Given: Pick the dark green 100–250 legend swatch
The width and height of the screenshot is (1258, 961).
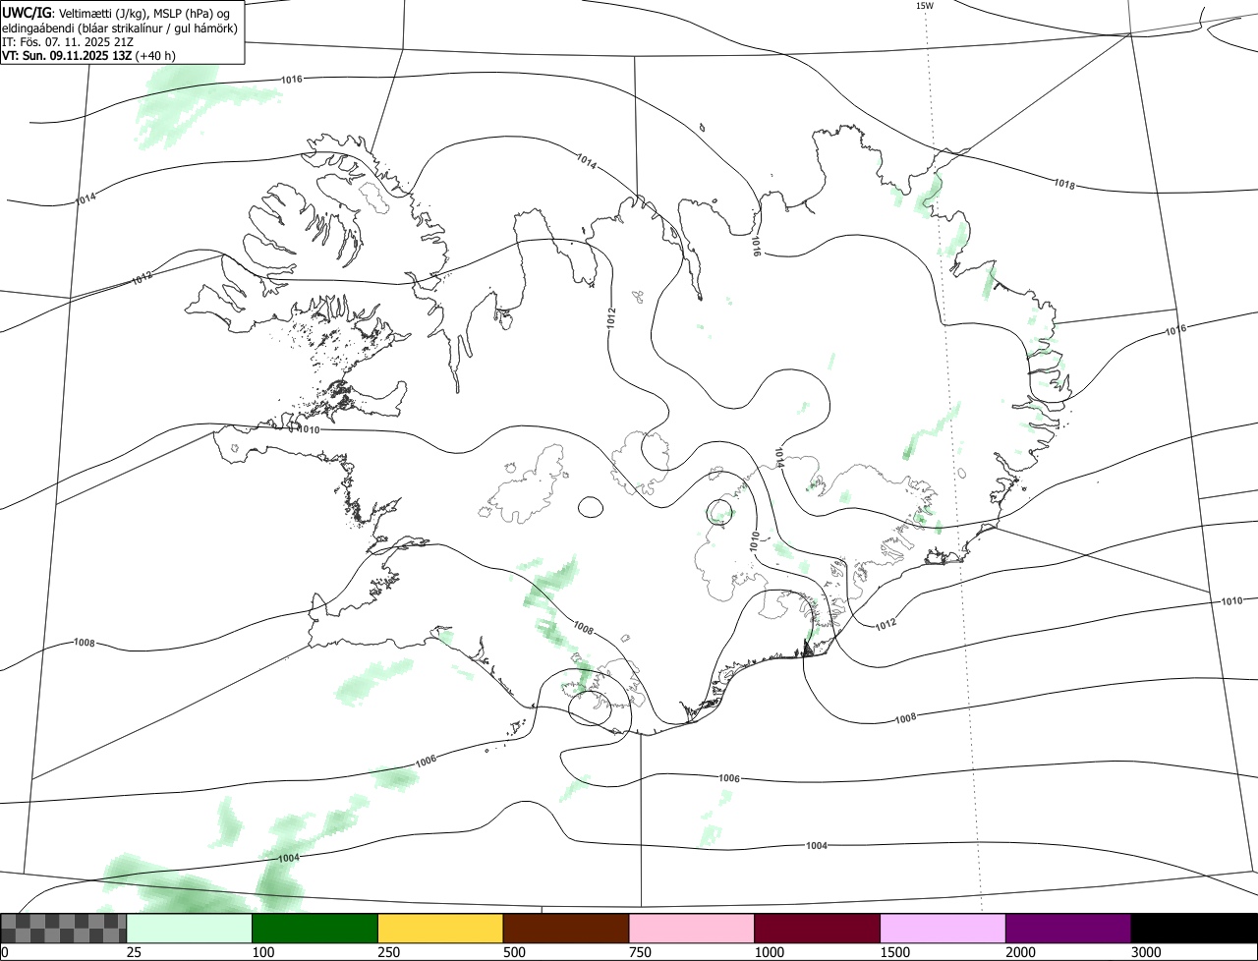Looking at the screenshot, I should point(315,928).
